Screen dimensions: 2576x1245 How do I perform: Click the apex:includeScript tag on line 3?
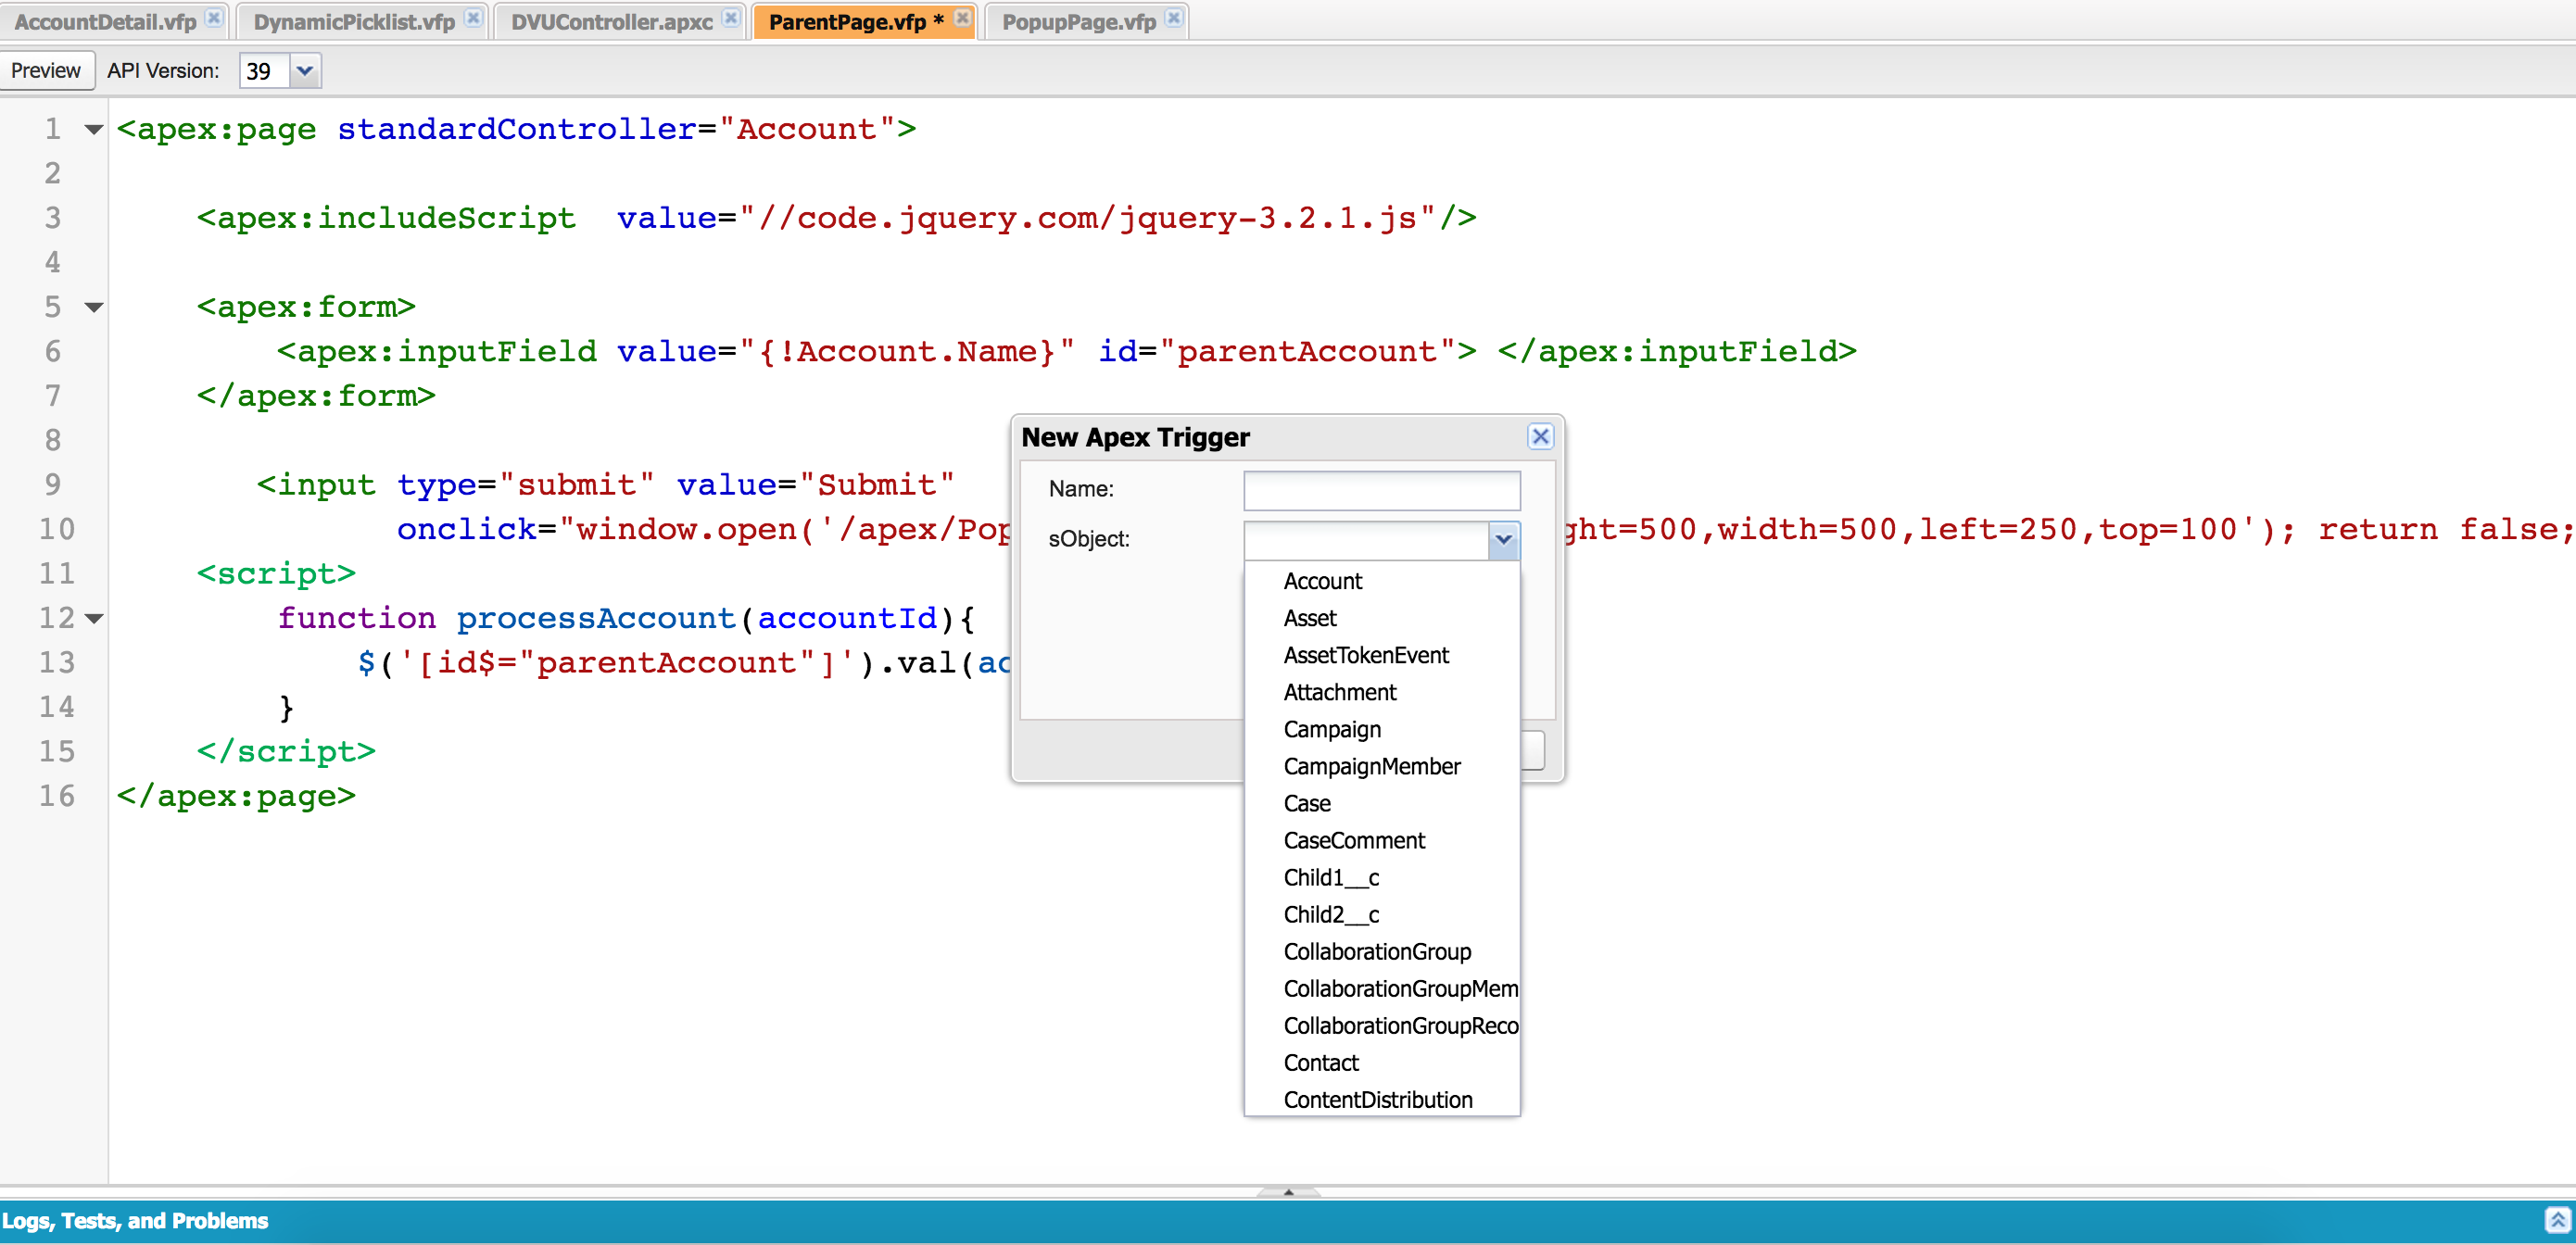387,218
